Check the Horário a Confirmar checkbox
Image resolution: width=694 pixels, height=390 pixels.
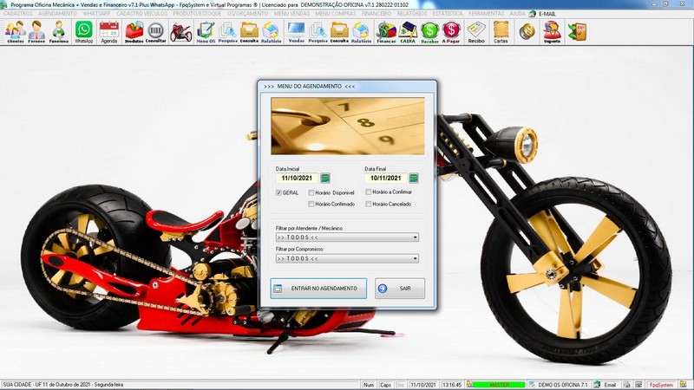point(368,192)
